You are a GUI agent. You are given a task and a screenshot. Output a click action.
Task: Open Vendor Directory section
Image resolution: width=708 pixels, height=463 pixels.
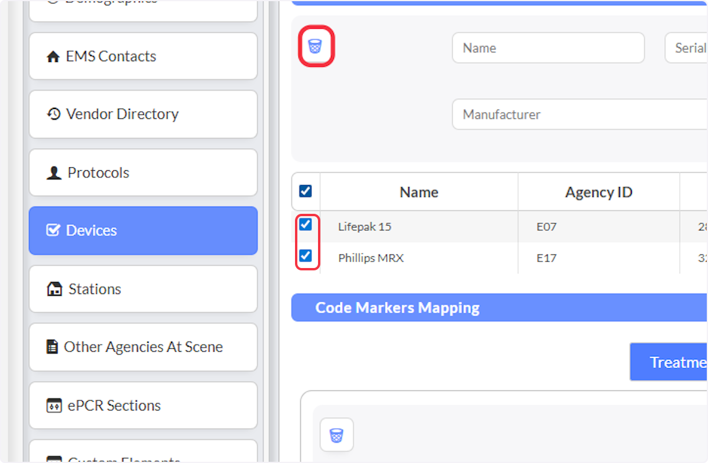click(x=143, y=114)
